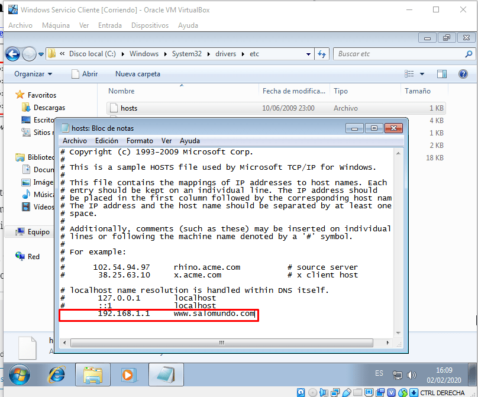Click the Explorer folder taskbar icon
478x397 pixels.
click(x=92, y=374)
